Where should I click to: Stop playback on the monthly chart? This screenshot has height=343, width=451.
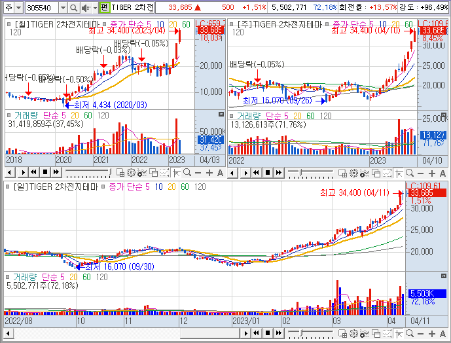45,173
